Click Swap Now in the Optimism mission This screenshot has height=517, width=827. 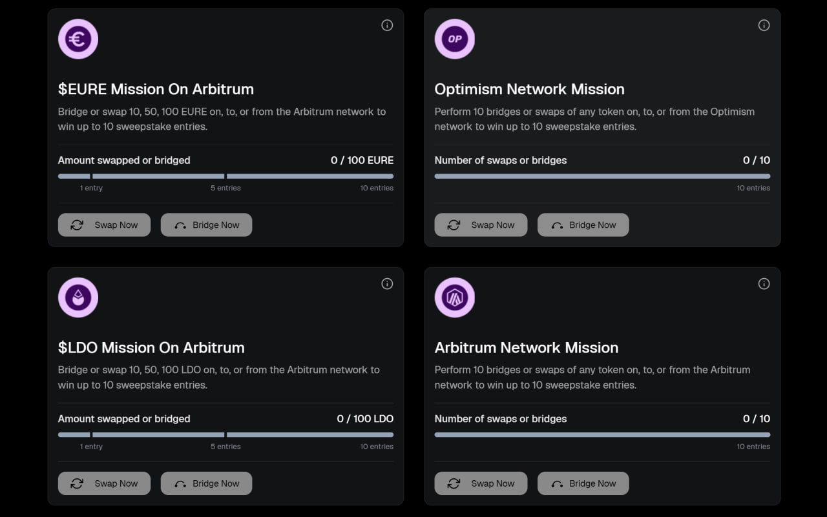click(x=481, y=225)
